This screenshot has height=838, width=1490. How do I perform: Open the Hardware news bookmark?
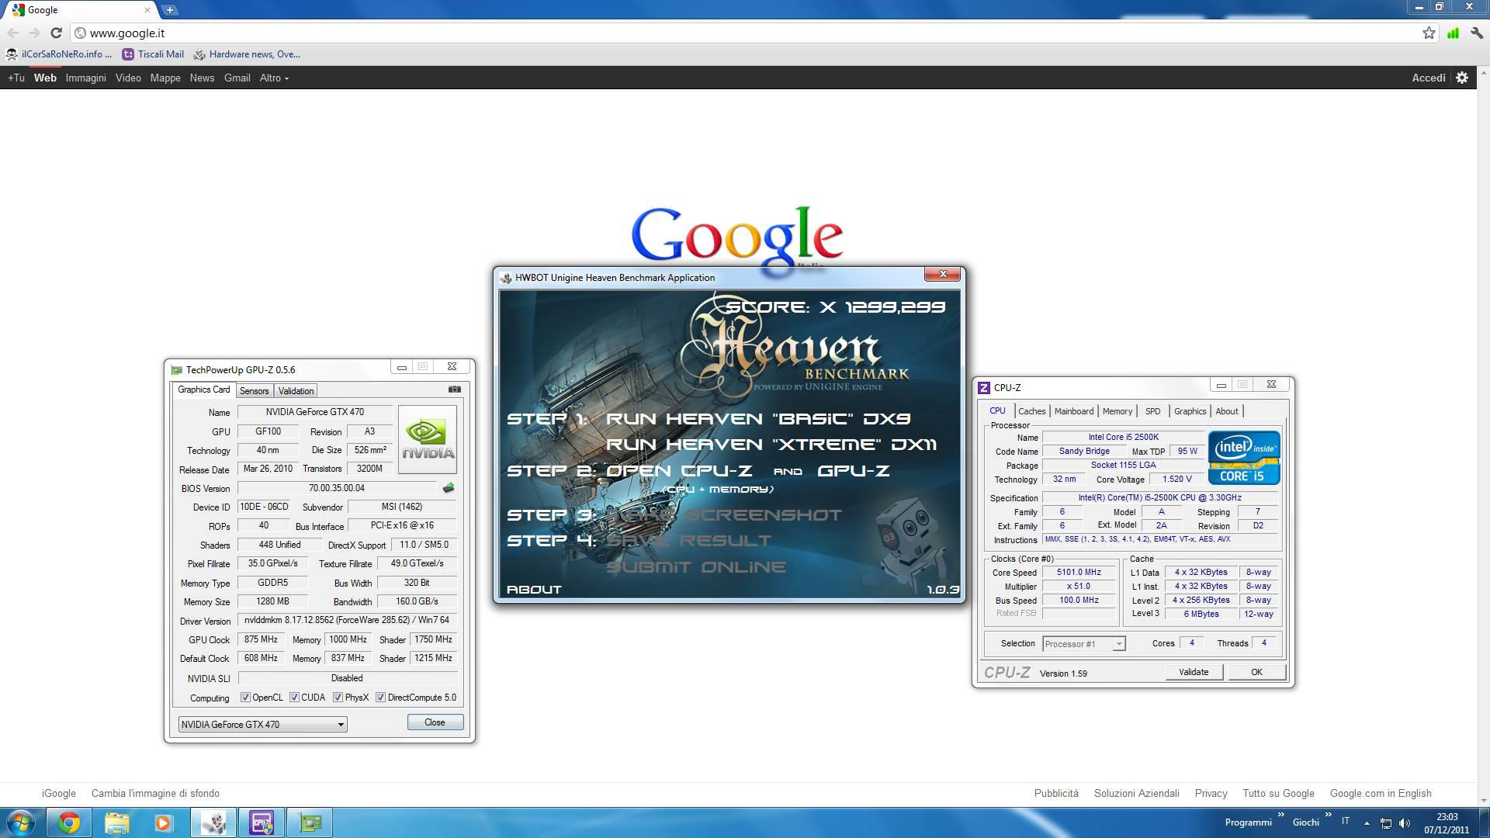(x=247, y=54)
